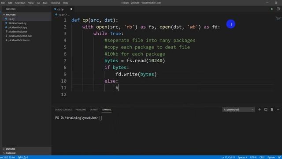
Task: Create a new terminal with plus icon
Action: (260, 110)
